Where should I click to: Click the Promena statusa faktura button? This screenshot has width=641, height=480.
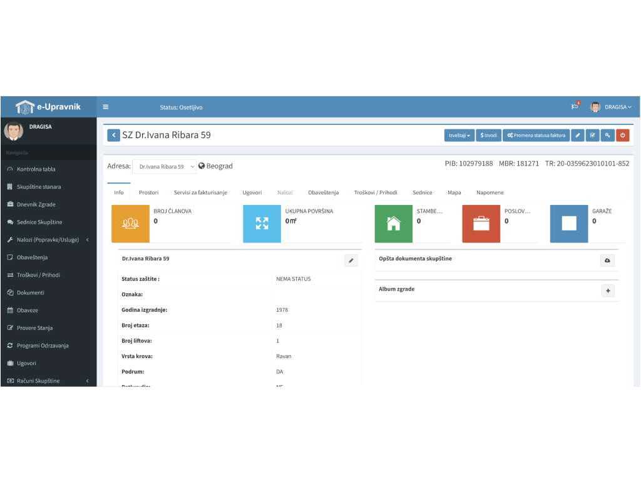(x=536, y=135)
